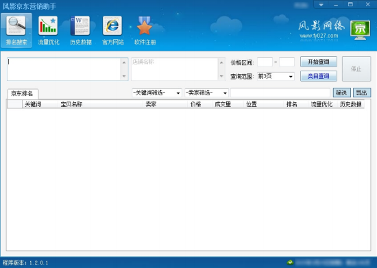Image resolution: width=377 pixels, height=268 pixels.
Task: Click the green 京 monitor logo icon
Action: coord(360,30)
